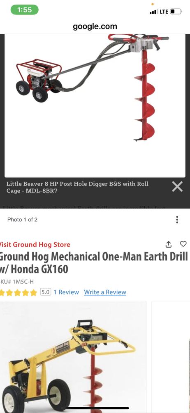Close the Little Beaver image caption overlay
The height and width of the screenshot is (413, 190).
[177, 187]
